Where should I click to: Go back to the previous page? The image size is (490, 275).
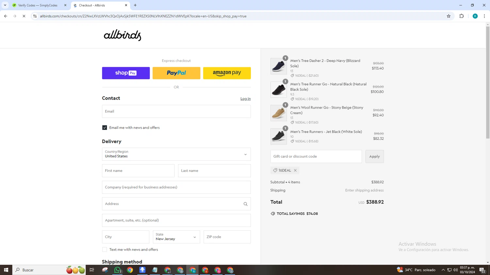coord(6,16)
